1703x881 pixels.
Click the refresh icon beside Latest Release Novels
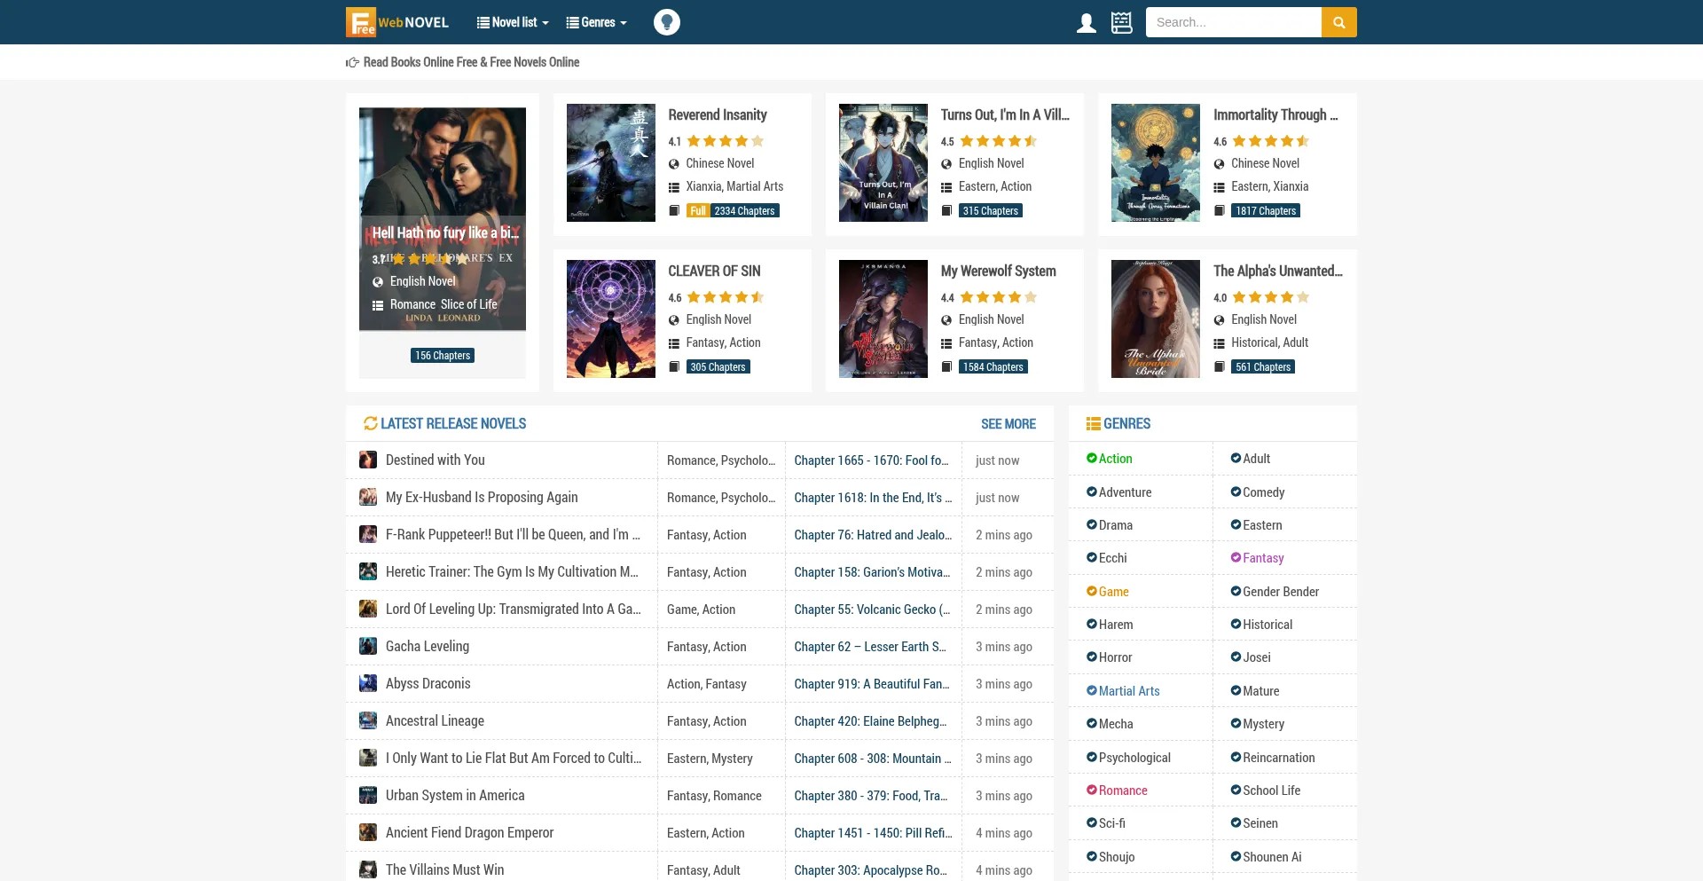click(370, 424)
